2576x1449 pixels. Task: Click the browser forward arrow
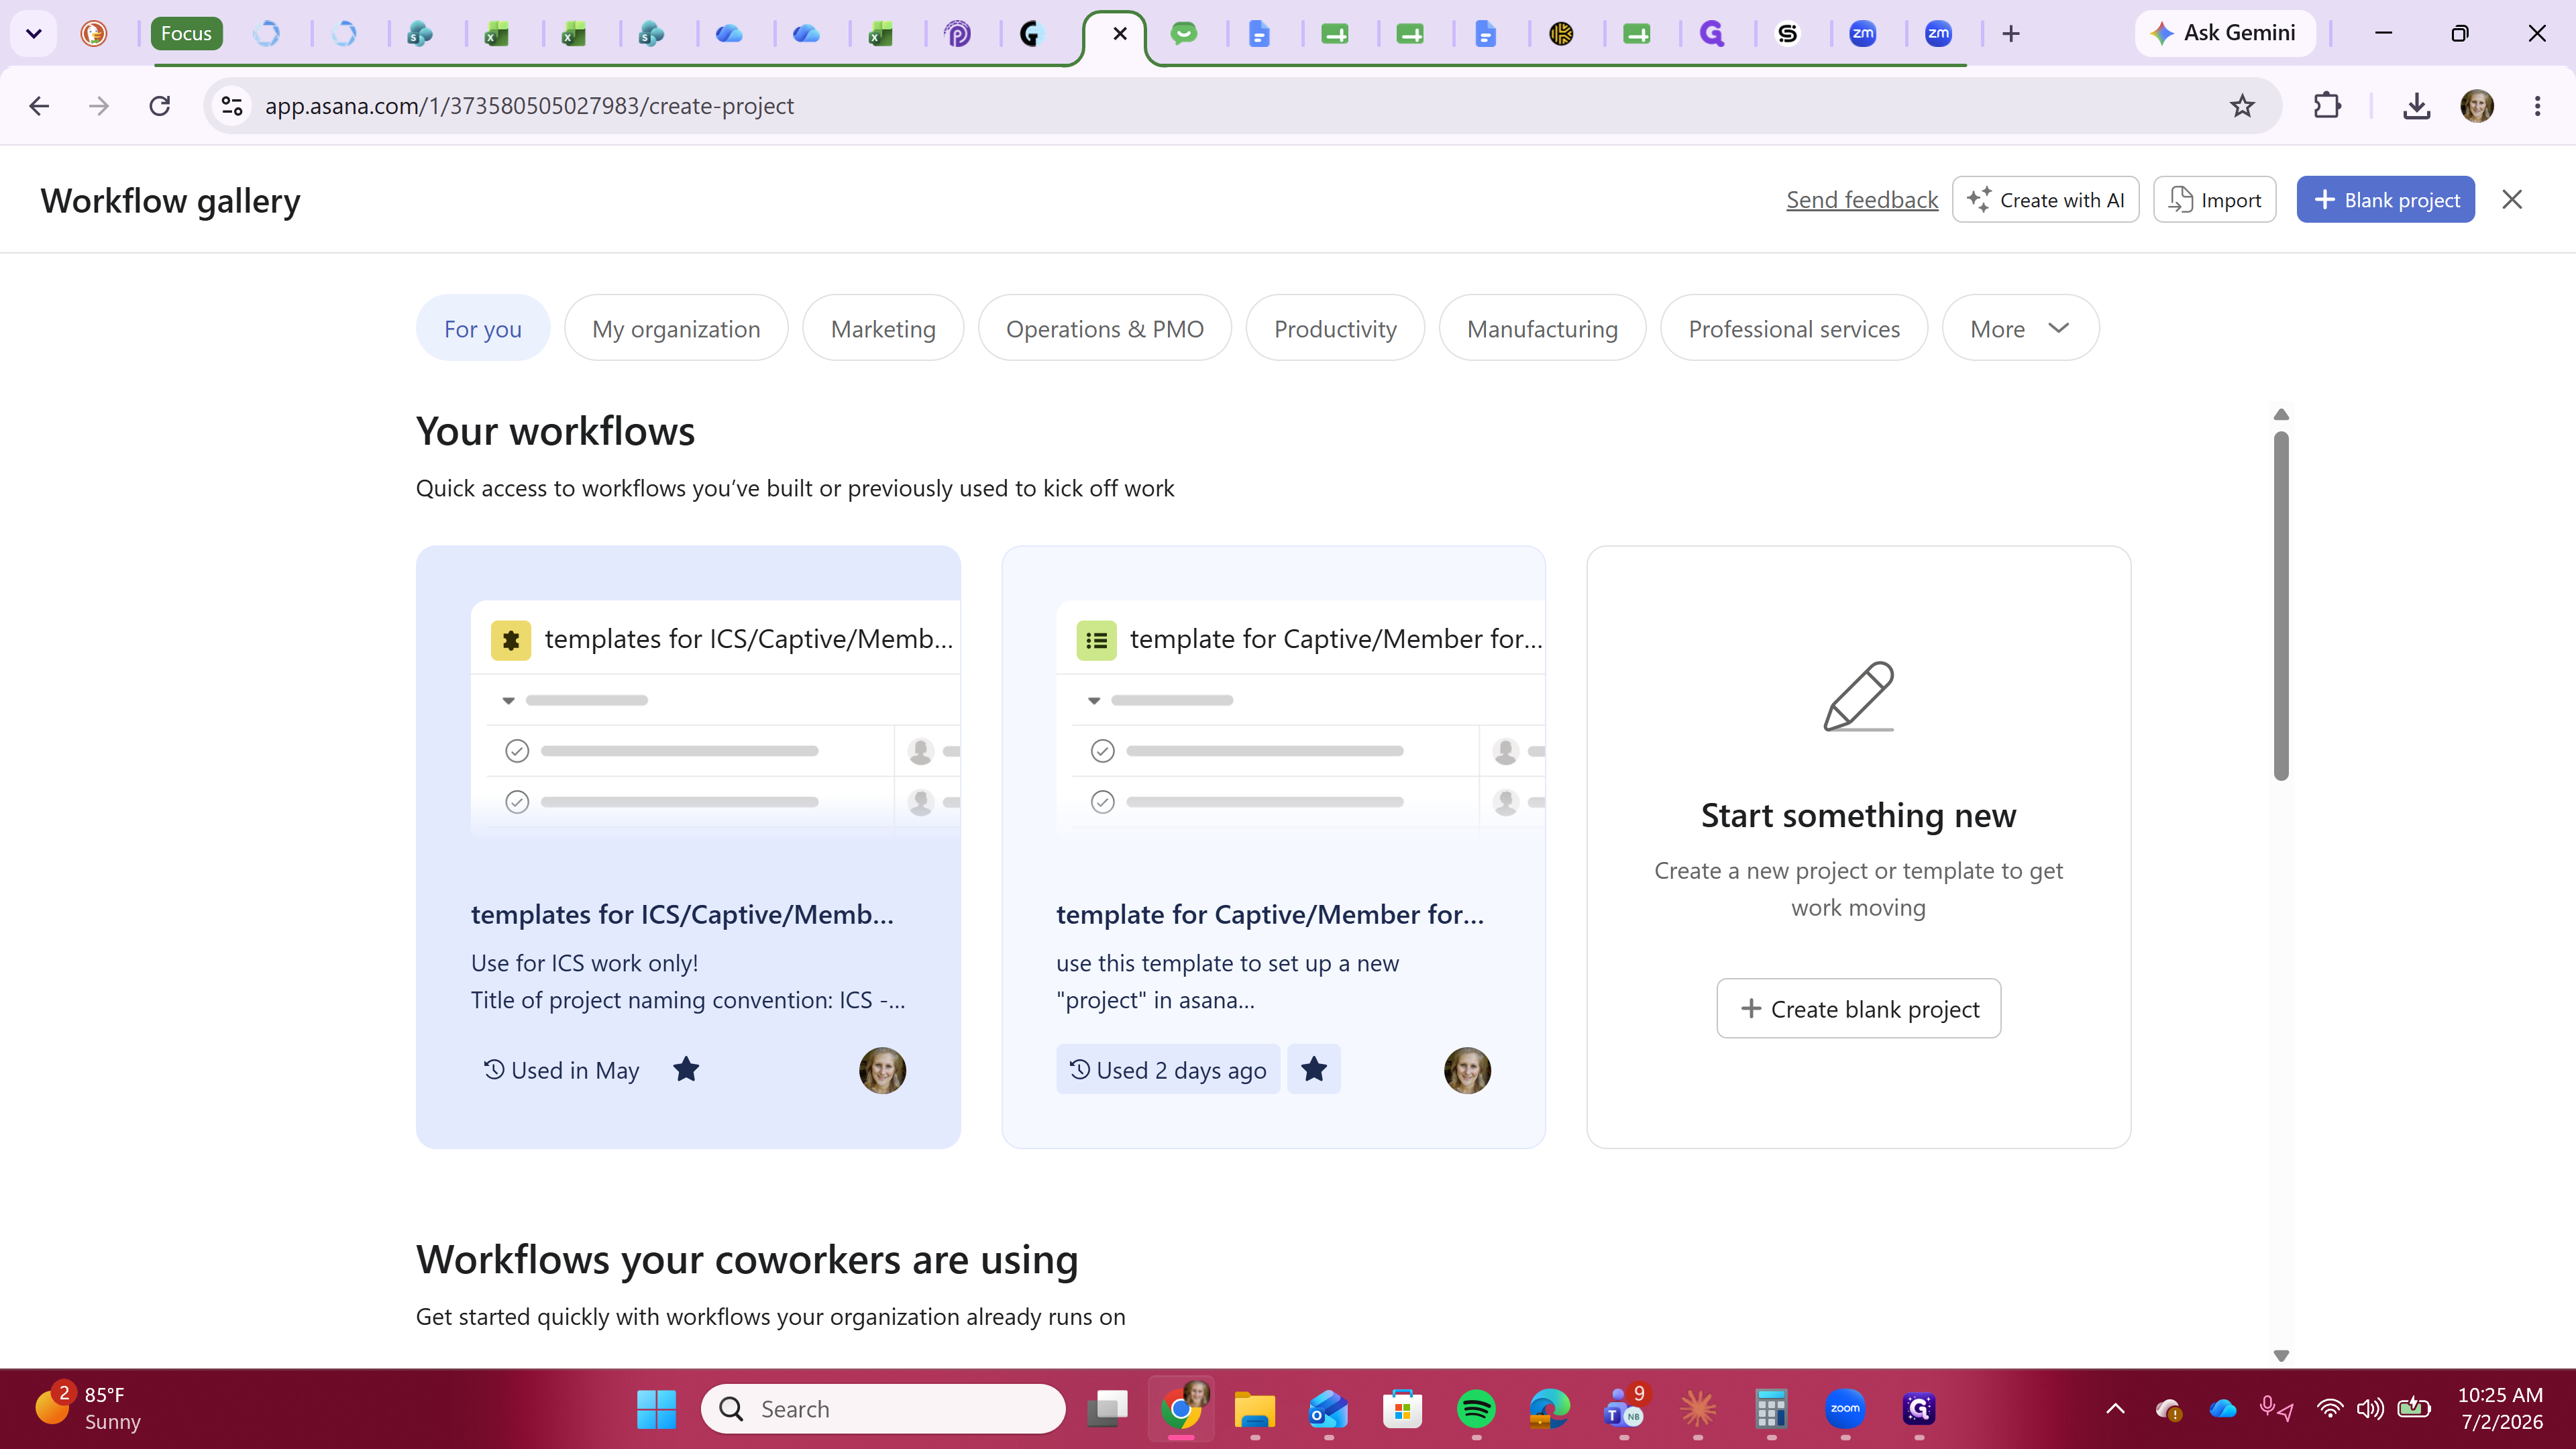(99, 106)
